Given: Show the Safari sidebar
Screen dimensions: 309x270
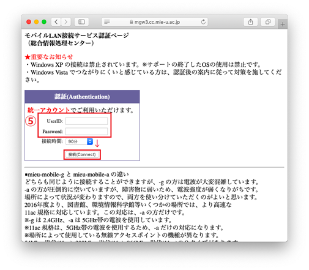Looking at the screenshot, I should coord(81,22).
